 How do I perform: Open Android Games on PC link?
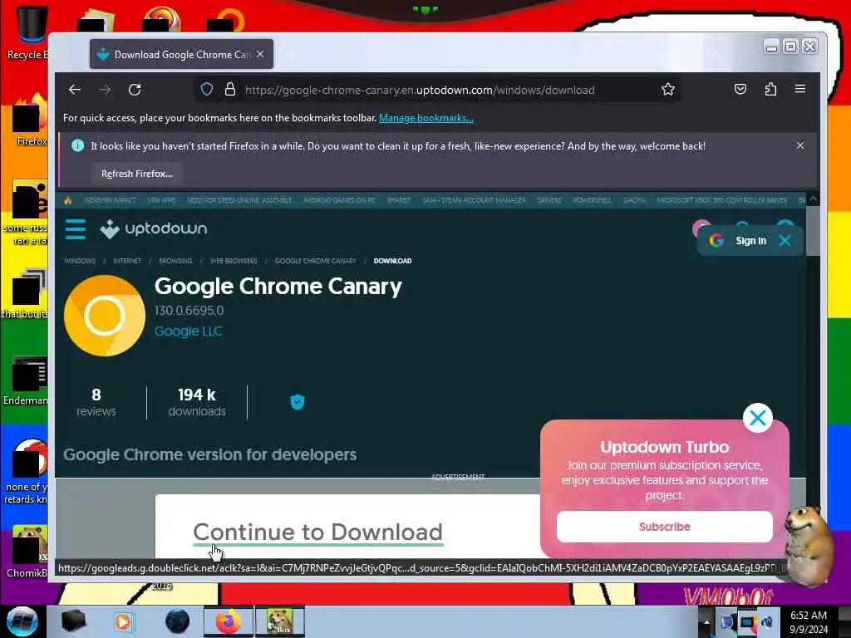click(x=339, y=200)
